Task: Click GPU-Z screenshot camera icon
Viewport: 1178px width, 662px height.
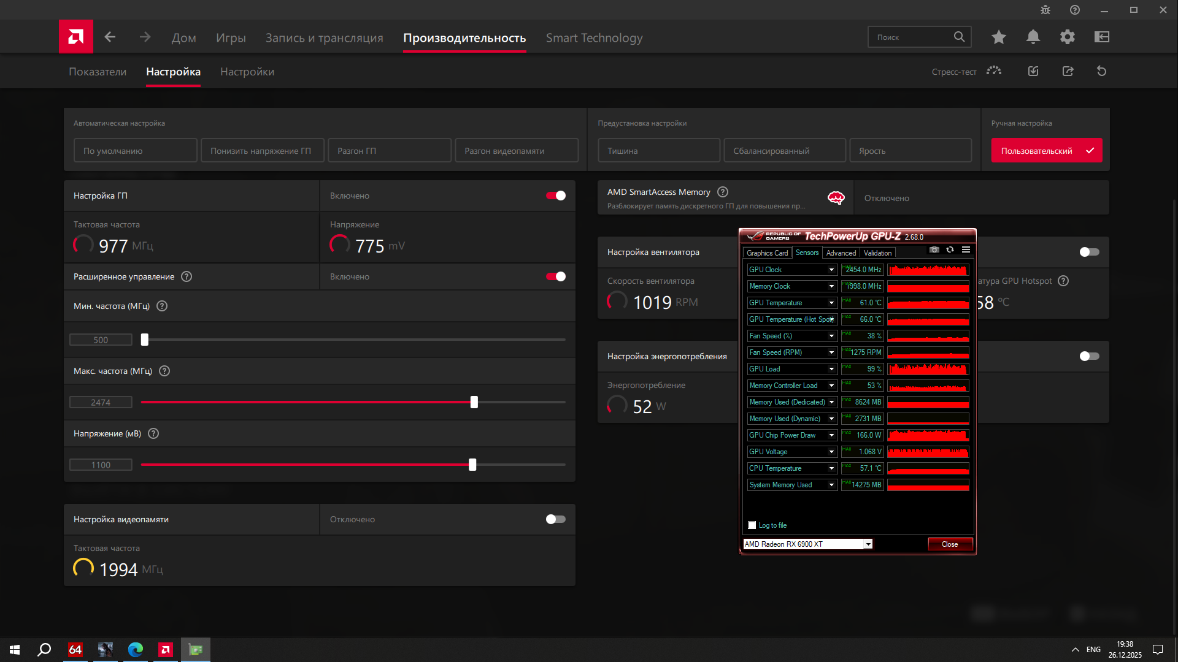Action: 934,250
